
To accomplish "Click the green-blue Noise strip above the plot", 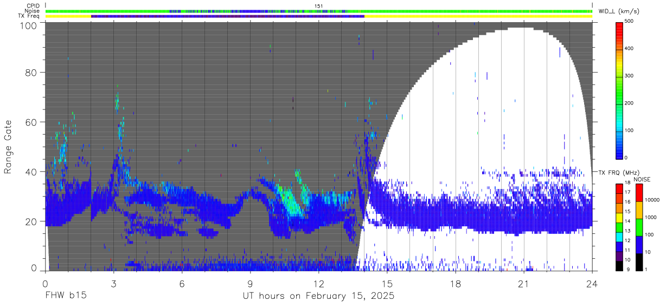I will 319,11.
